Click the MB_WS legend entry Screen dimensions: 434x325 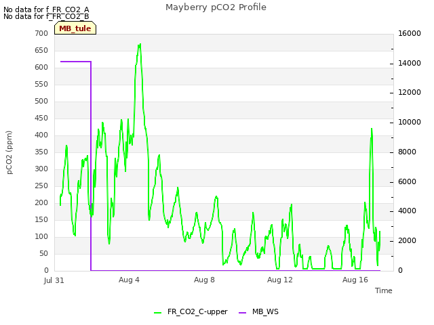click(x=258, y=312)
